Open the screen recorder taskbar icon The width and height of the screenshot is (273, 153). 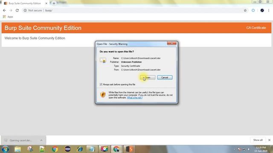click(104, 149)
